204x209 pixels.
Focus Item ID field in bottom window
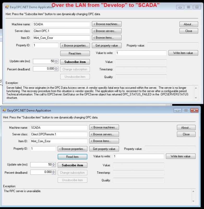(59, 141)
